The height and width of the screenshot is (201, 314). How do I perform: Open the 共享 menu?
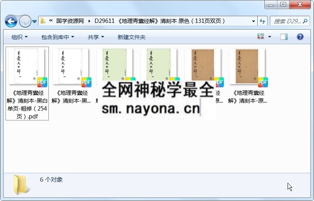[x=96, y=37]
